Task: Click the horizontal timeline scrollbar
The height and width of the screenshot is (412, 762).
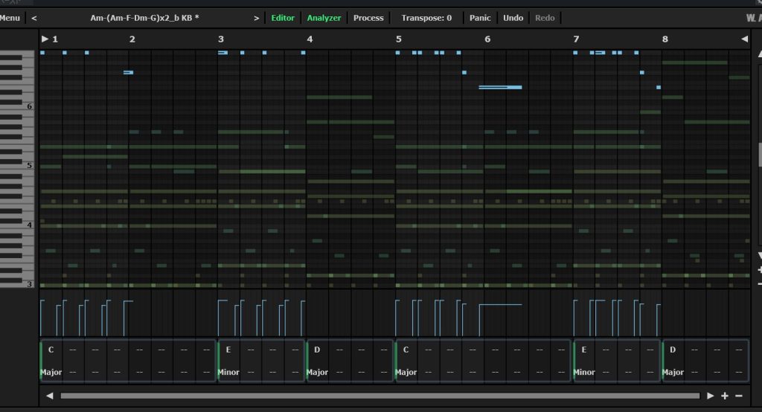Action: tap(380, 396)
